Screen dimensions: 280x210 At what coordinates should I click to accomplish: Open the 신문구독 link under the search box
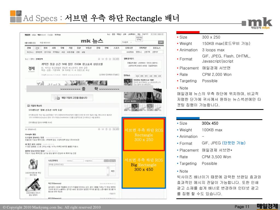(147, 52)
